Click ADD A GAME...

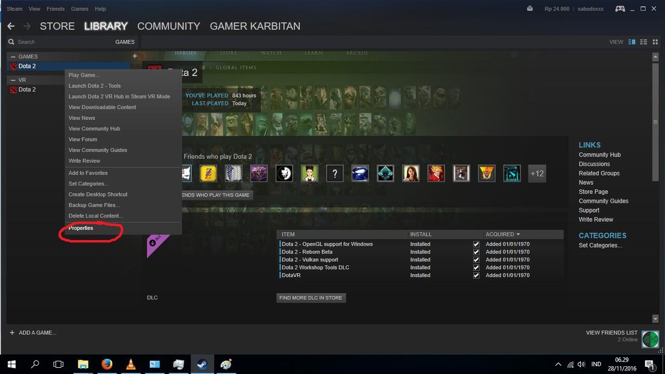pyautogui.click(x=37, y=332)
